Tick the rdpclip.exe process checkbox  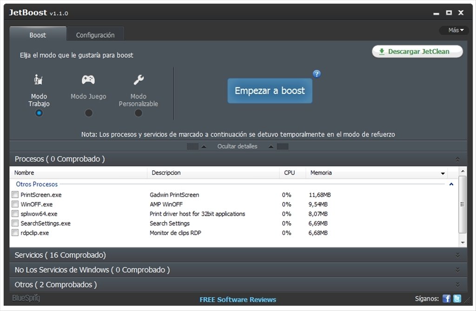pos(15,233)
